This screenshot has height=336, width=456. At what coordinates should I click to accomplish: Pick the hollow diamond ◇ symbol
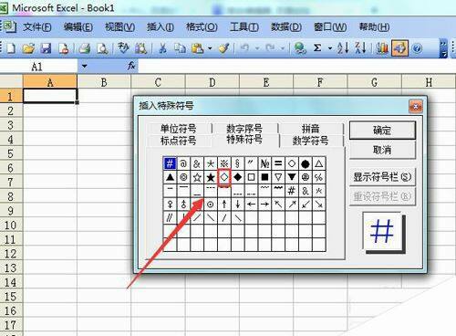pyautogui.click(x=224, y=177)
